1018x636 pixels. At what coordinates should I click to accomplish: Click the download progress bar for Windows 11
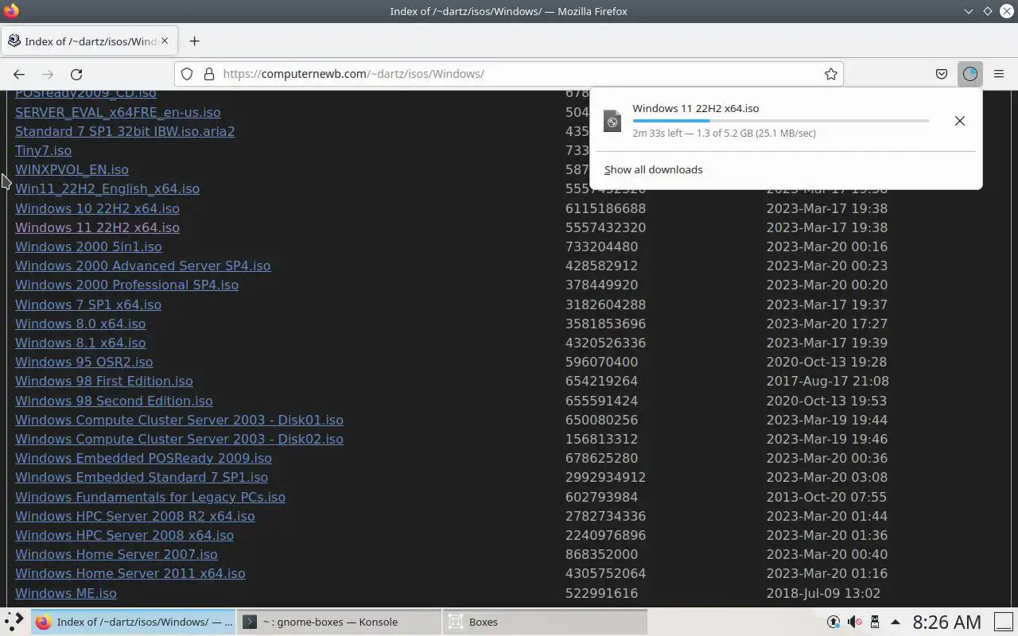point(780,121)
